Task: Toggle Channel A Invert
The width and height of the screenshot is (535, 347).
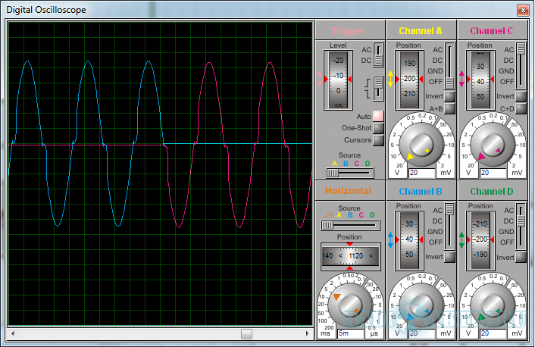Action: pyautogui.click(x=449, y=96)
